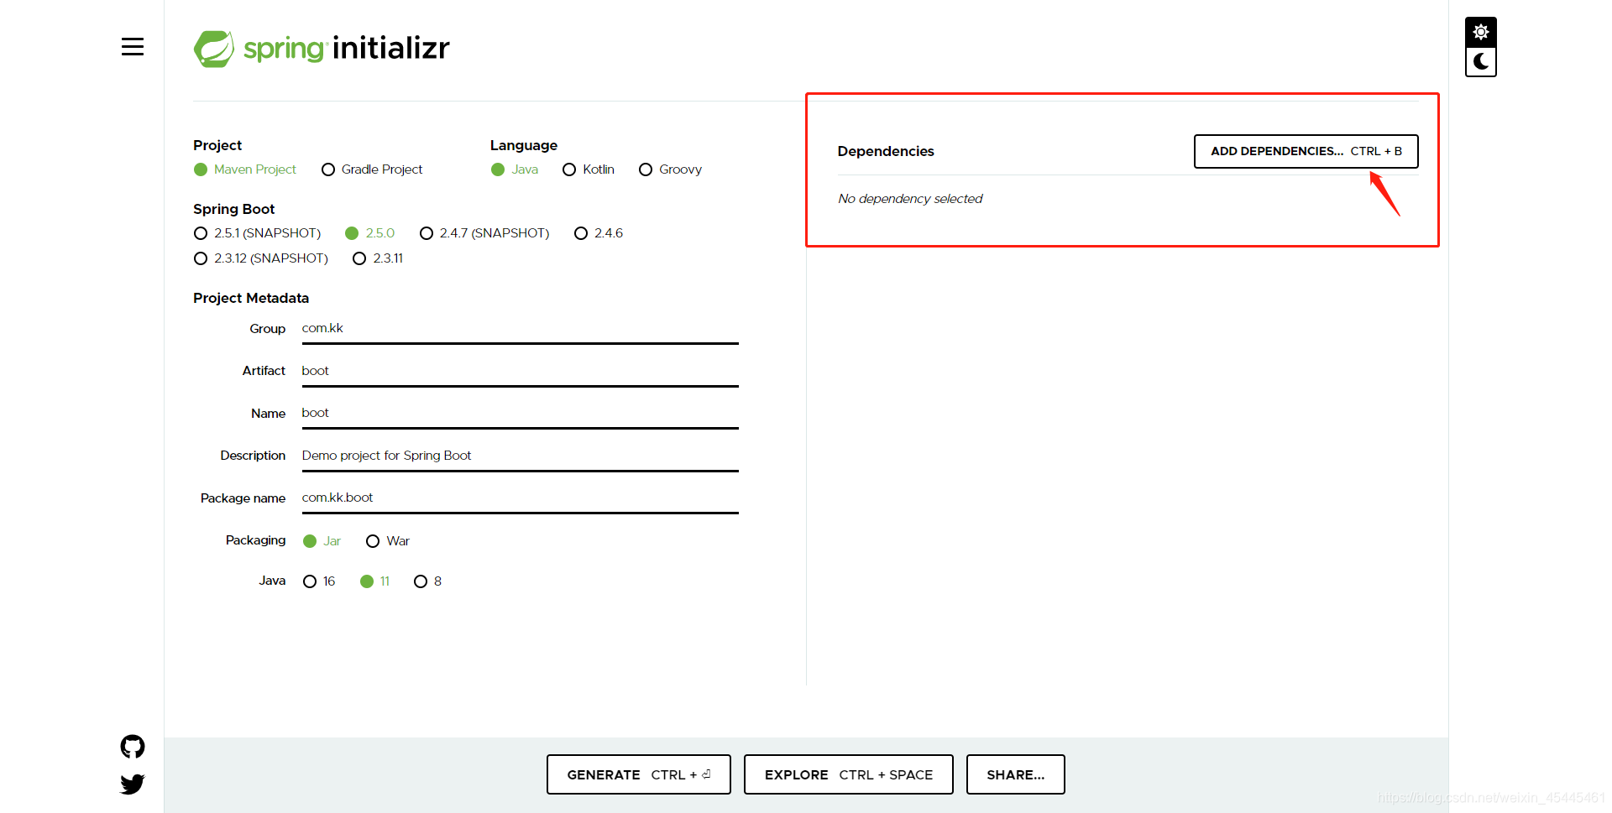Image resolution: width=1612 pixels, height=813 pixels.
Task: Select Java version 16
Action: [319, 581]
